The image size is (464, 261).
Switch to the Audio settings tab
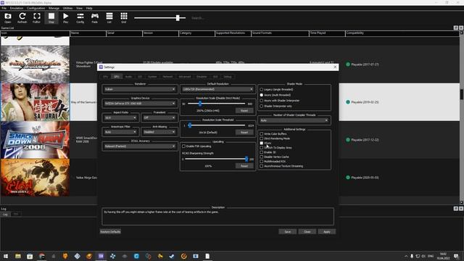pos(128,77)
